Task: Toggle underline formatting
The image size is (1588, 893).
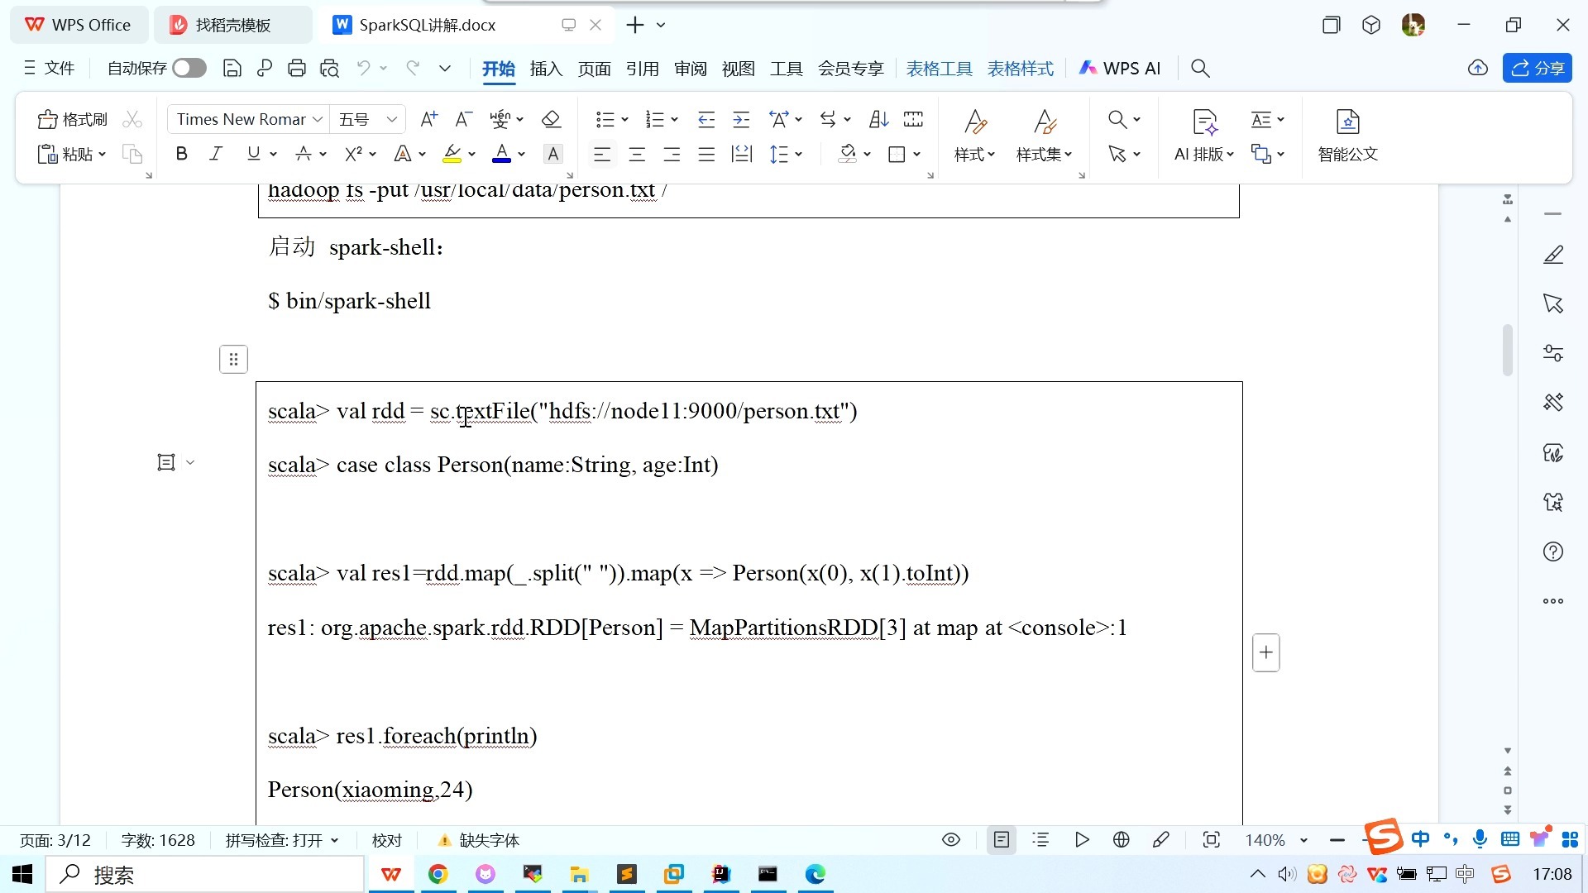Action: coord(253,154)
